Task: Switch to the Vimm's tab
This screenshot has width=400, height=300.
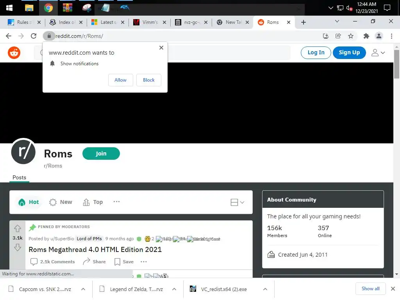Action: point(149,22)
